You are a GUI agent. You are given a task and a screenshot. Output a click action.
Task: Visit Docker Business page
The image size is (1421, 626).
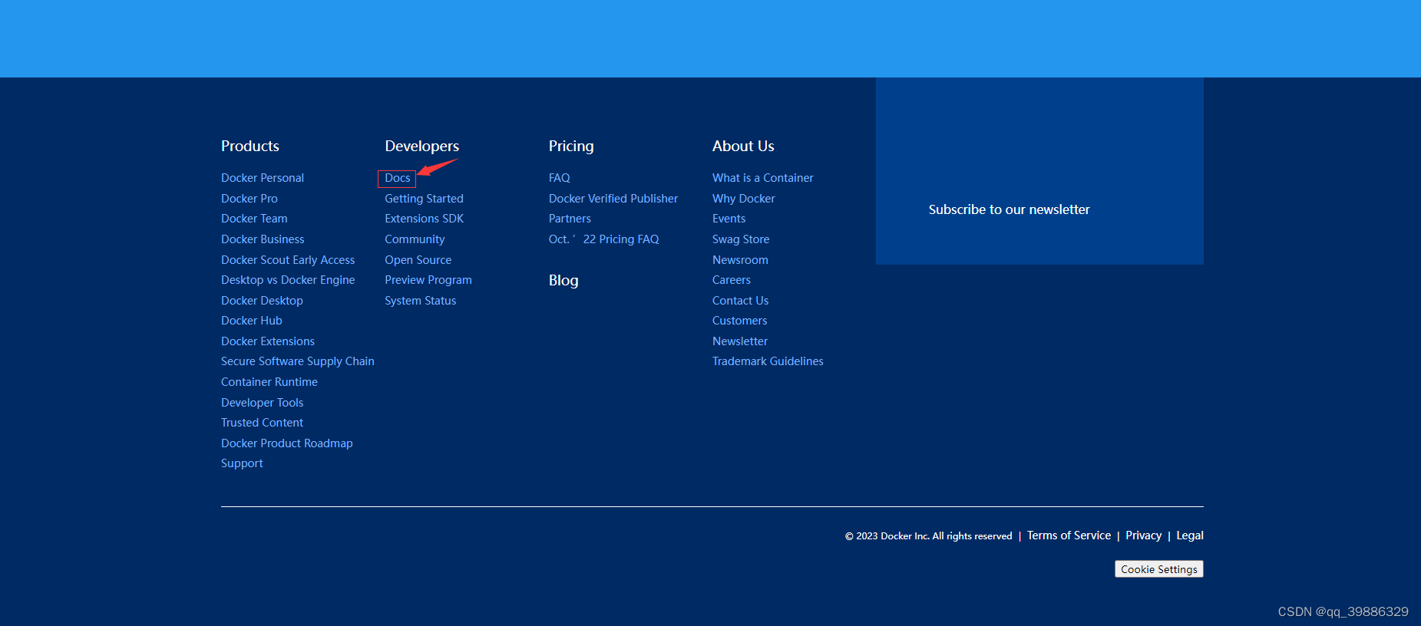(263, 239)
